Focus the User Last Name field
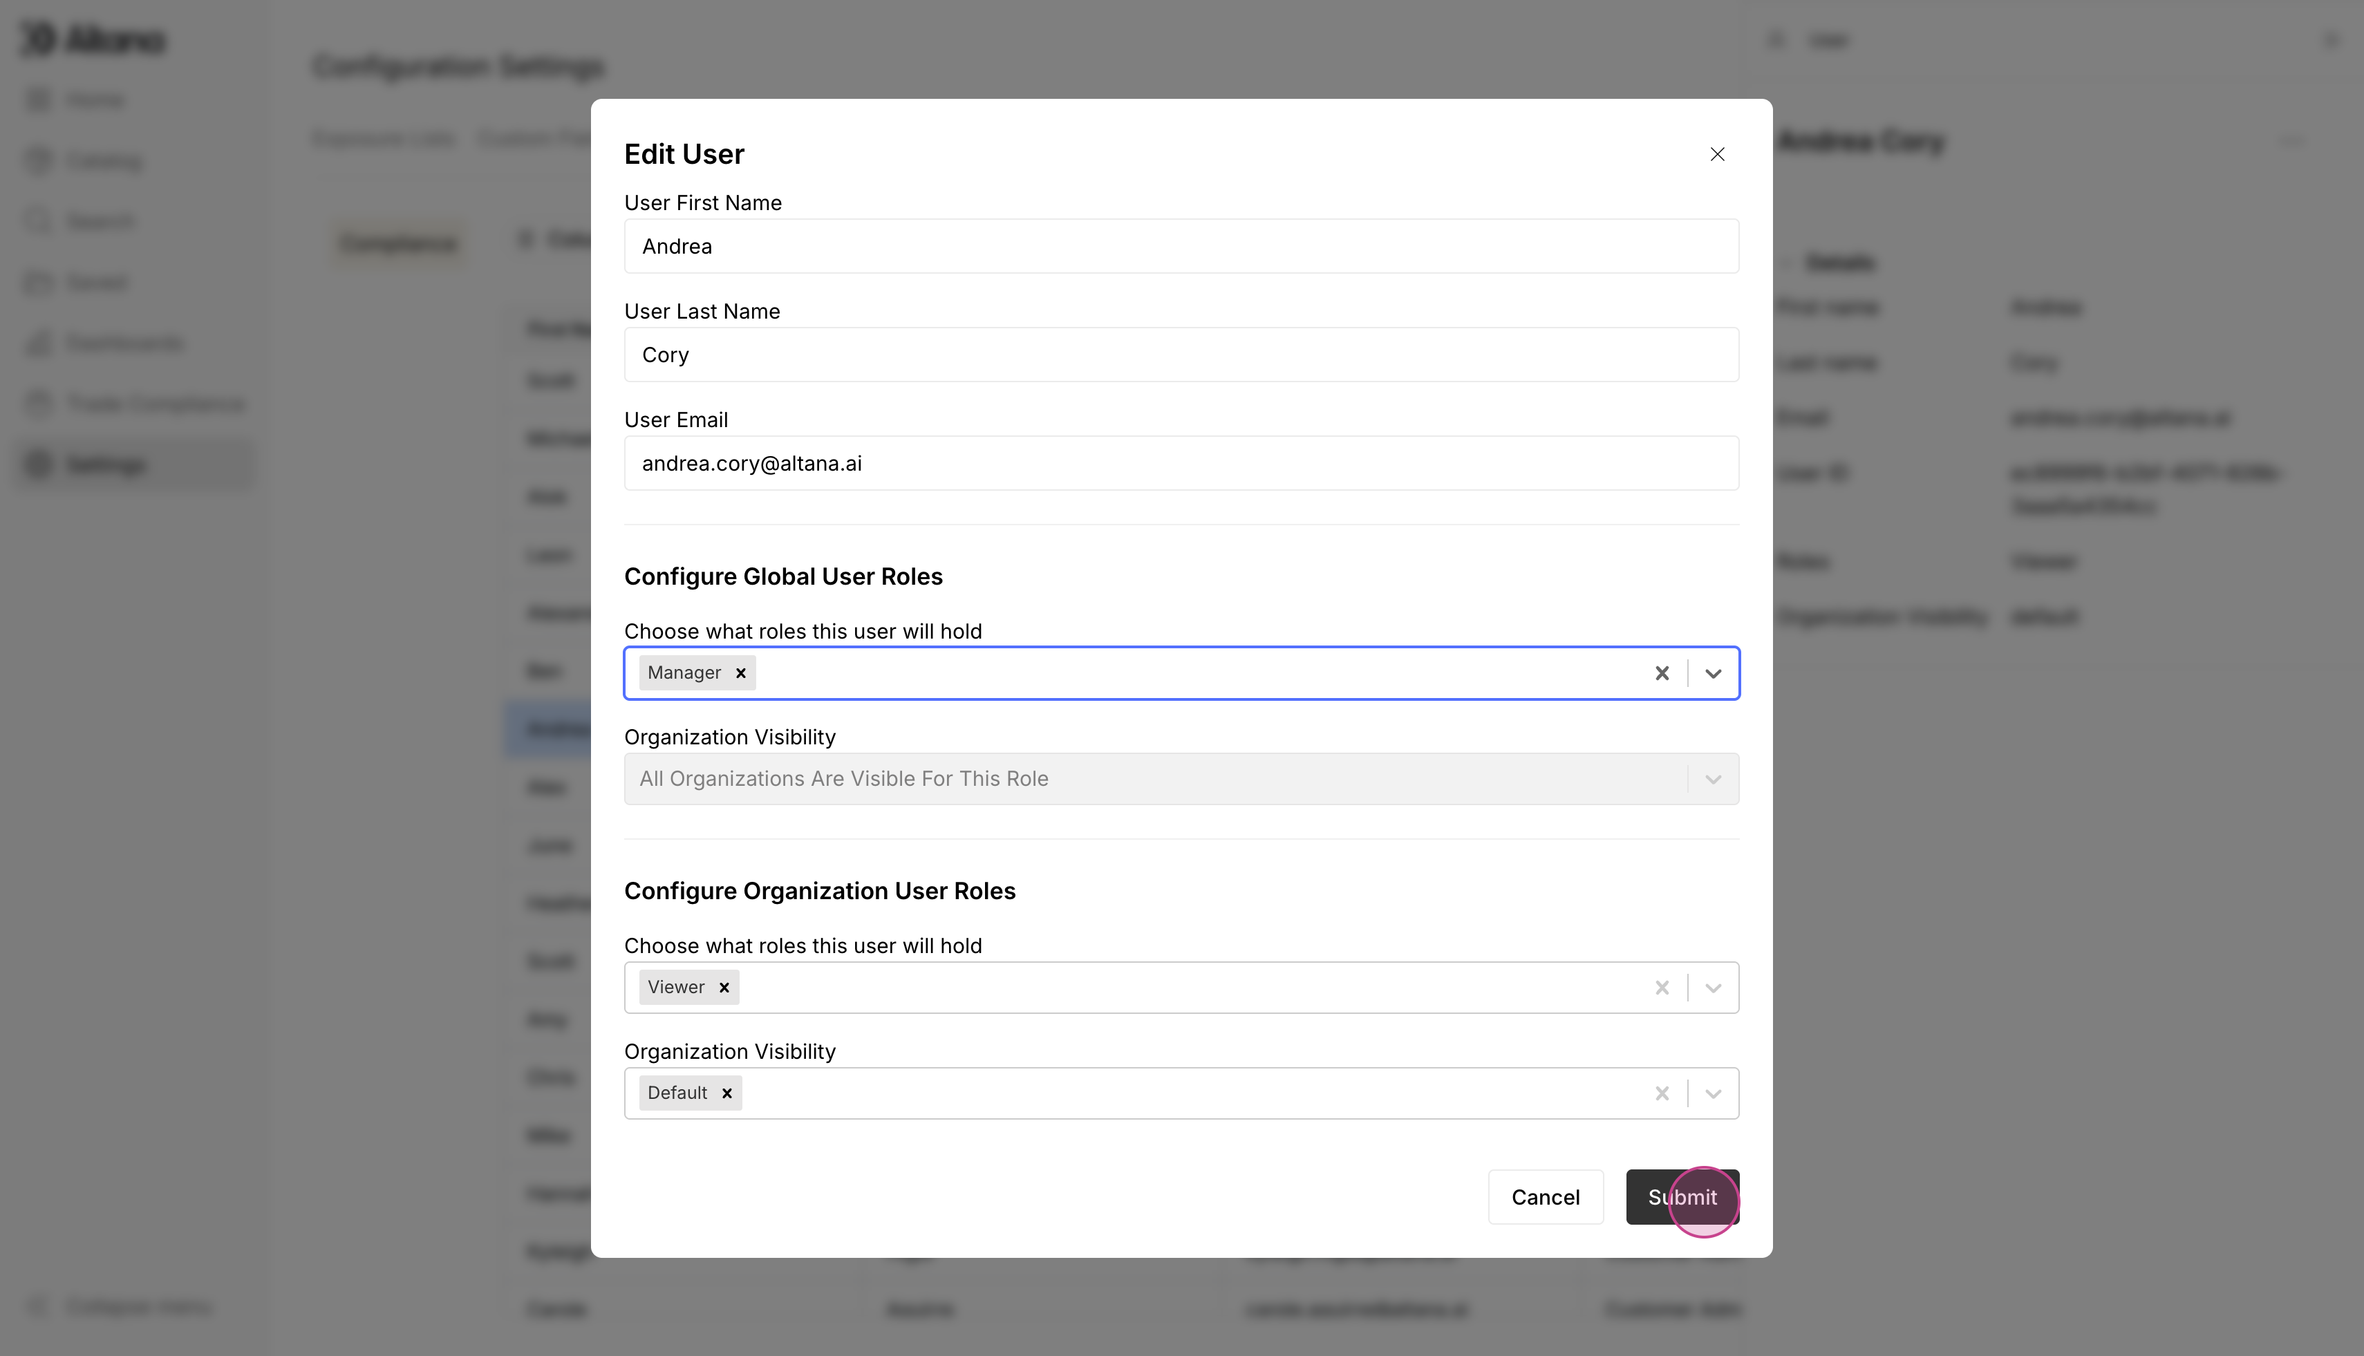The height and width of the screenshot is (1356, 2364). point(1181,355)
